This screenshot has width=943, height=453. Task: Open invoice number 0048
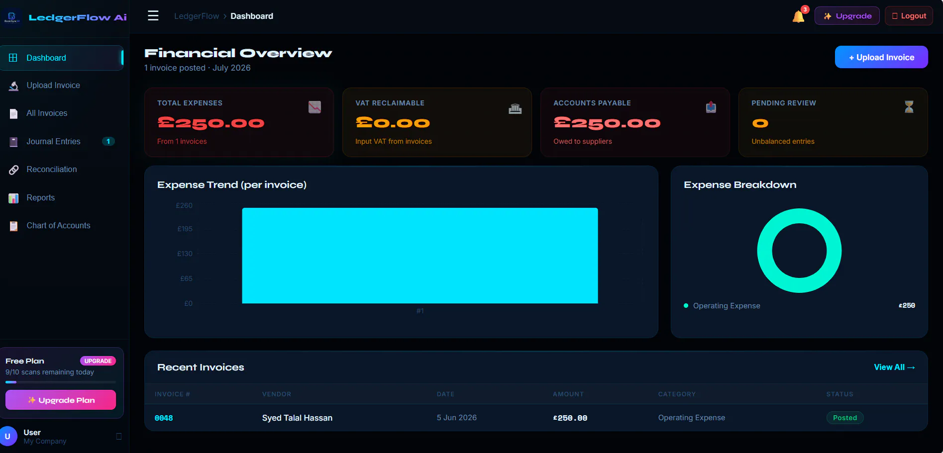click(x=164, y=418)
